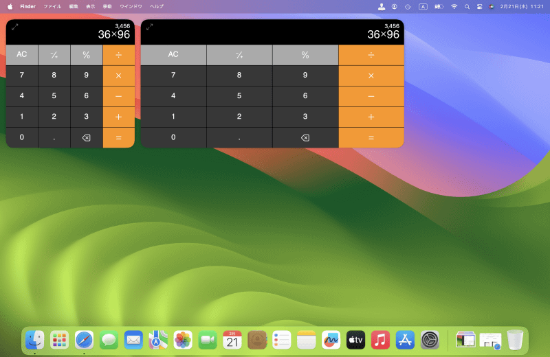Click the equals key in the small calculator
This screenshot has height=357, width=550.
coord(118,138)
